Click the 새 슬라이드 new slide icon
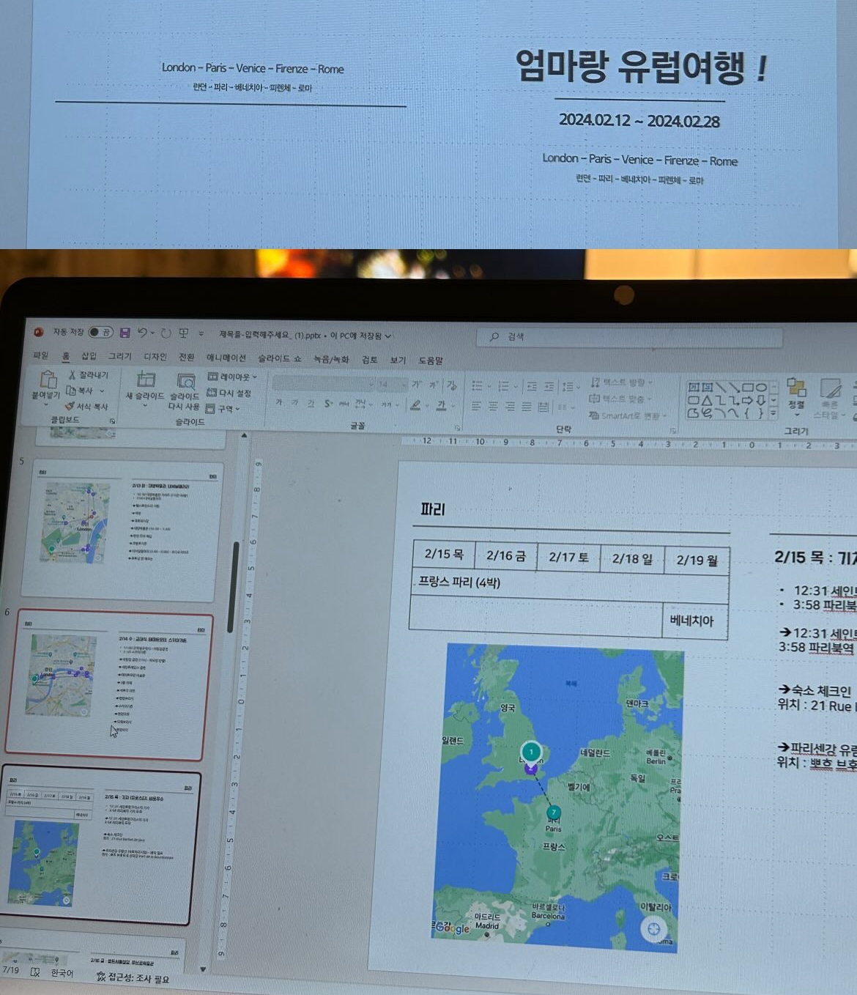857x995 pixels. coord(146,380)
